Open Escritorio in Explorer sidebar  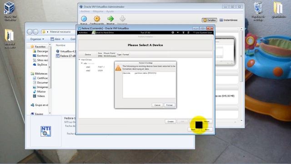coord(40,56)
